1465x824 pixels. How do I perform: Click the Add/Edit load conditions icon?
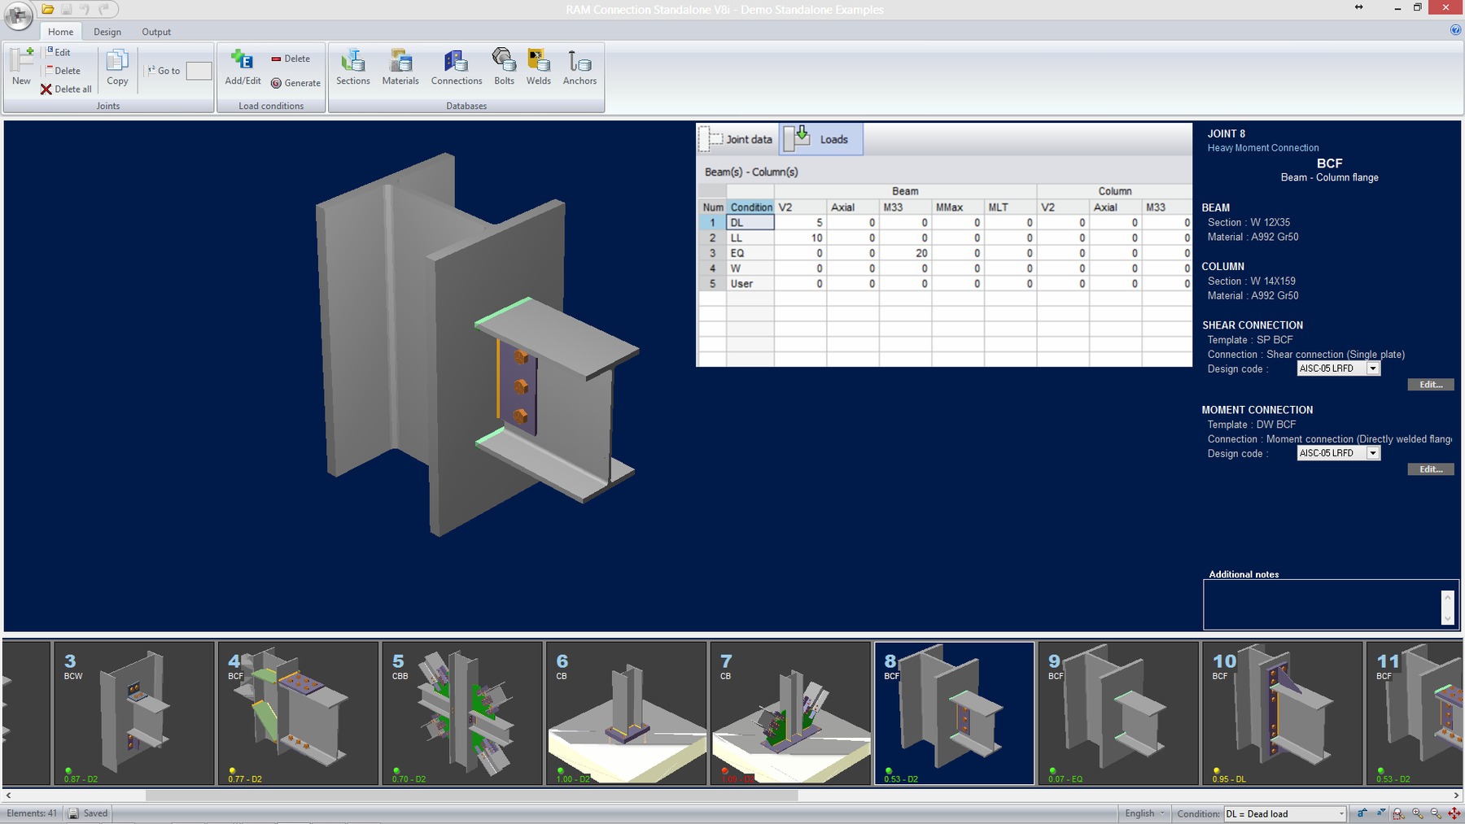click(x=243, y=67)
